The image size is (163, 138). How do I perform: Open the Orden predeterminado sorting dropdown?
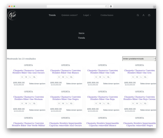[139, 59]
